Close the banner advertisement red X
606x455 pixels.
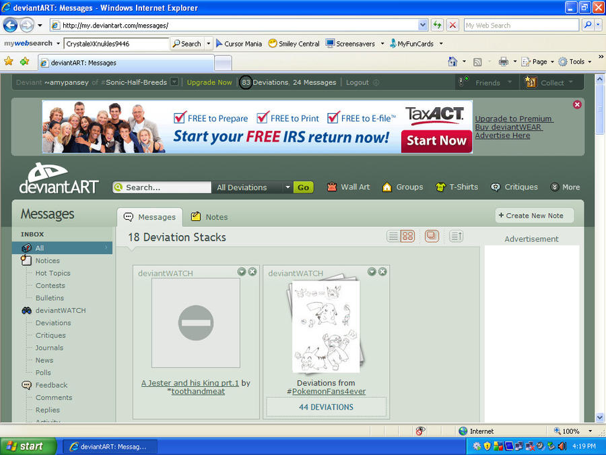coord(577,104)
